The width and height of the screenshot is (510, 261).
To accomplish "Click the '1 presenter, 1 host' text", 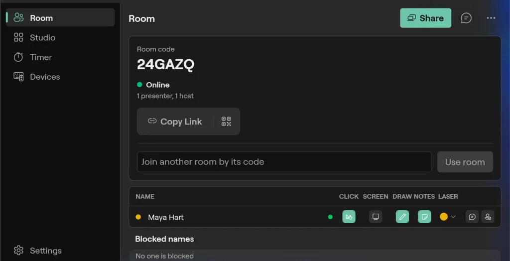I will pos(165,96).
